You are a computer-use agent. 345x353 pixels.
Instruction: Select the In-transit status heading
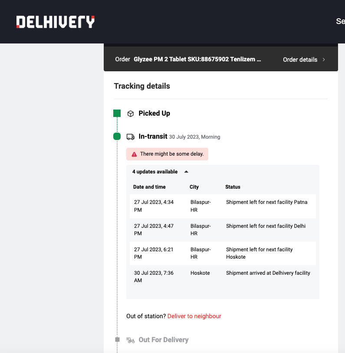153,136
